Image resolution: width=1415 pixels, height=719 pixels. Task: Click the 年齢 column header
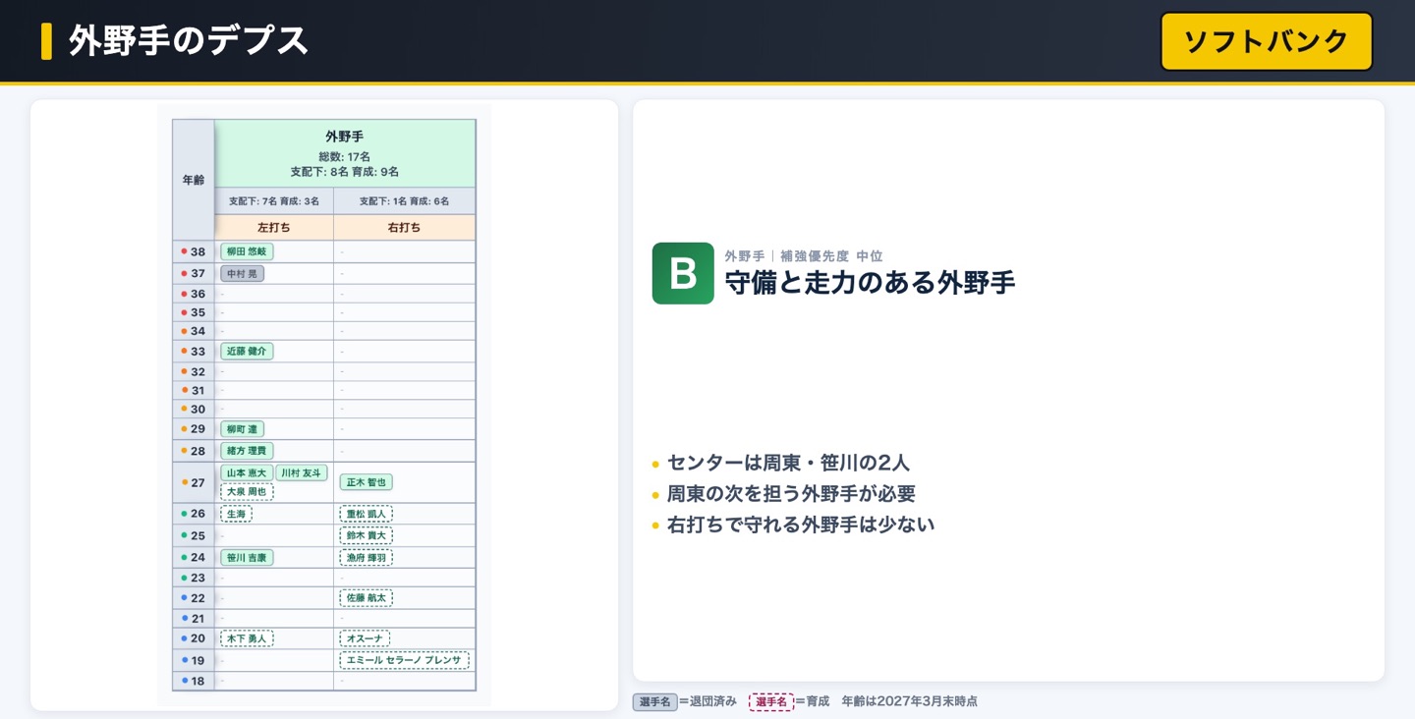click(x=194, y=180)
